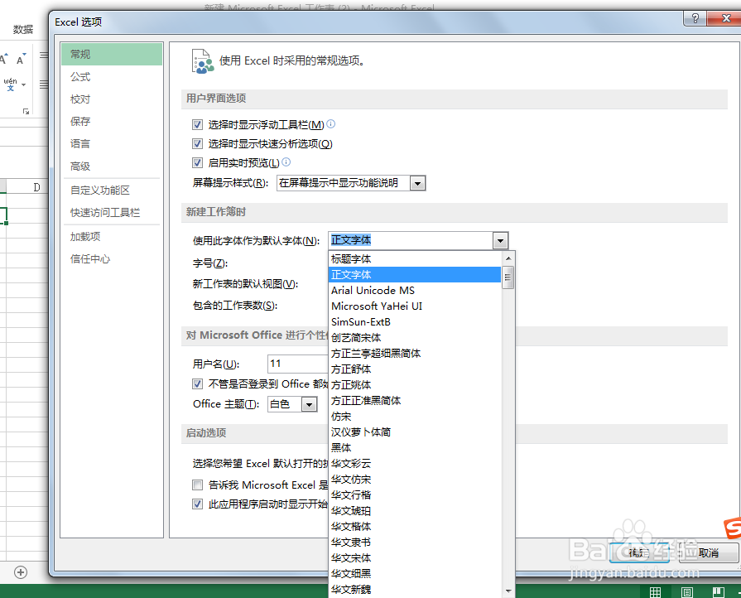Click increase font size icon in Excel ribbon

tap(4, 60)
